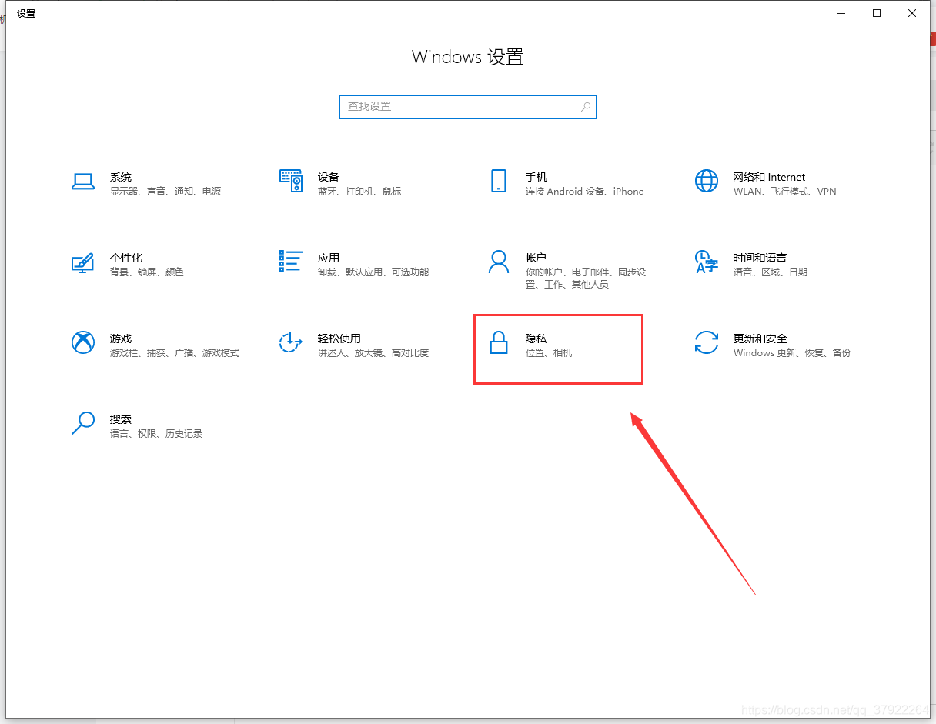Image resolution: width=936 pixels, height=724 pixels.
Task: Maximize the 设置 window
Action: tap(877, 13)
